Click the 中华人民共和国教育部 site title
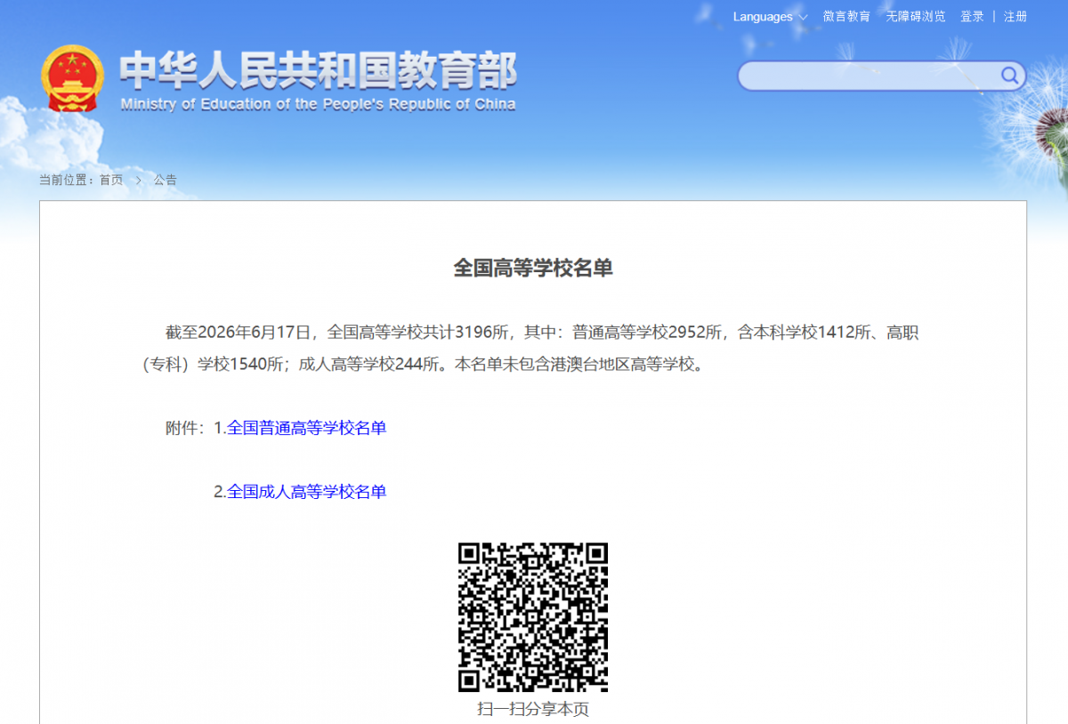Screen dimensions: 1068x724 [318, 71]
